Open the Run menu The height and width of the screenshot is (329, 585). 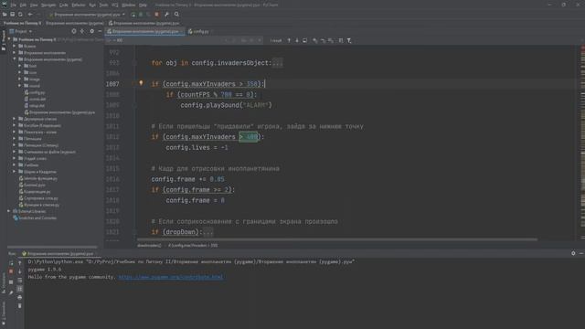point(92,5)
